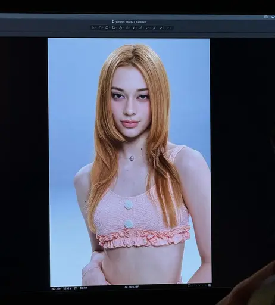Select the White Balance picker tool
Image resolution: width=275 pixels, height=305 pixels.
pyautogui.click(x=154, y=28)
